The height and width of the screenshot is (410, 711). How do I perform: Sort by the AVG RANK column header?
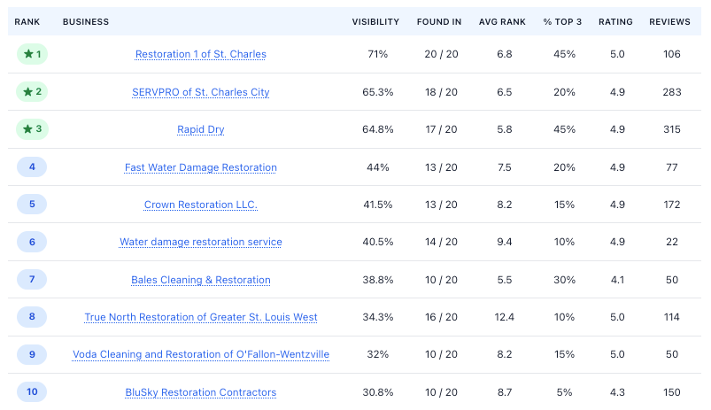click(x=502, y=22)
